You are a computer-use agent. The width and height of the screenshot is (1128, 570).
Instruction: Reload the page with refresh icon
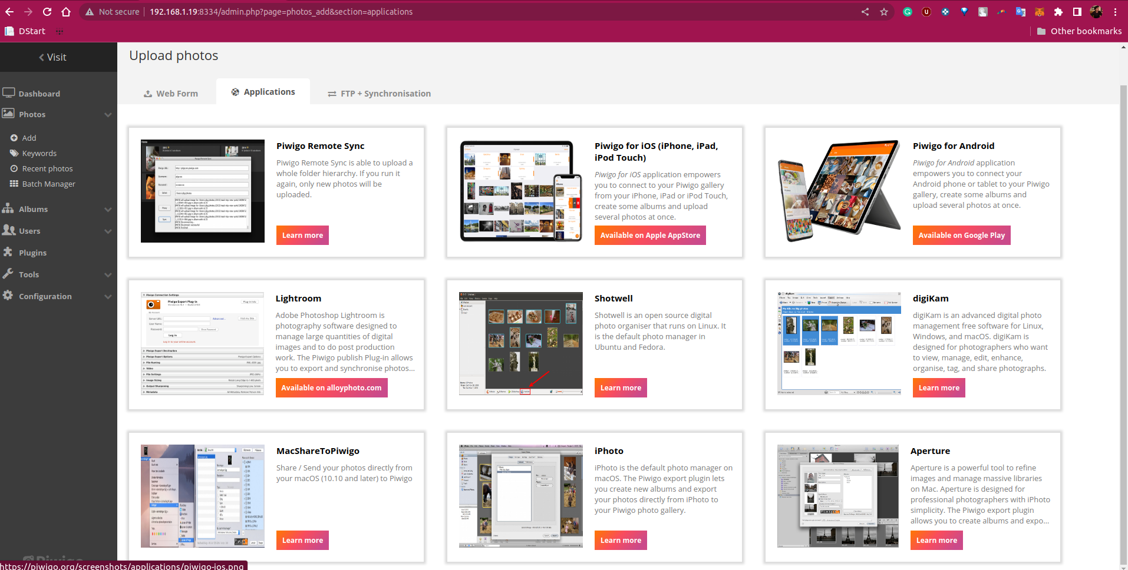(x=47, y=12)
